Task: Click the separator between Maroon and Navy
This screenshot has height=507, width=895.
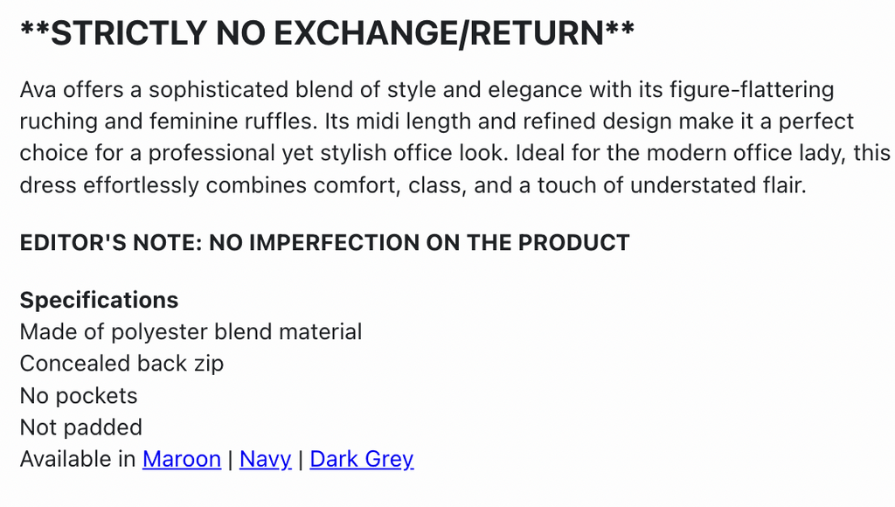Action: [230, 459]
